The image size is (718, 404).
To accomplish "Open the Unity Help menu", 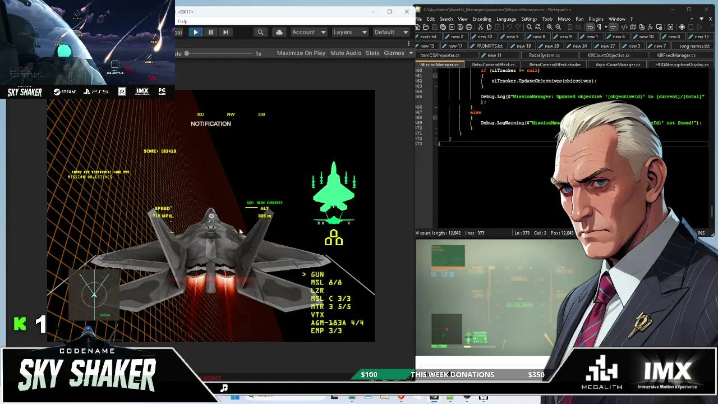I will pos(182,22).
